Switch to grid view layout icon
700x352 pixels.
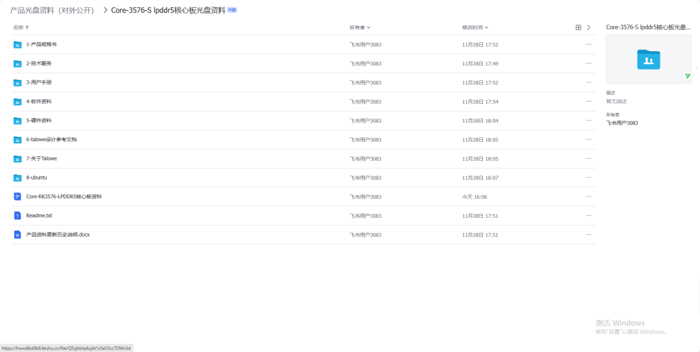point(579,27)
